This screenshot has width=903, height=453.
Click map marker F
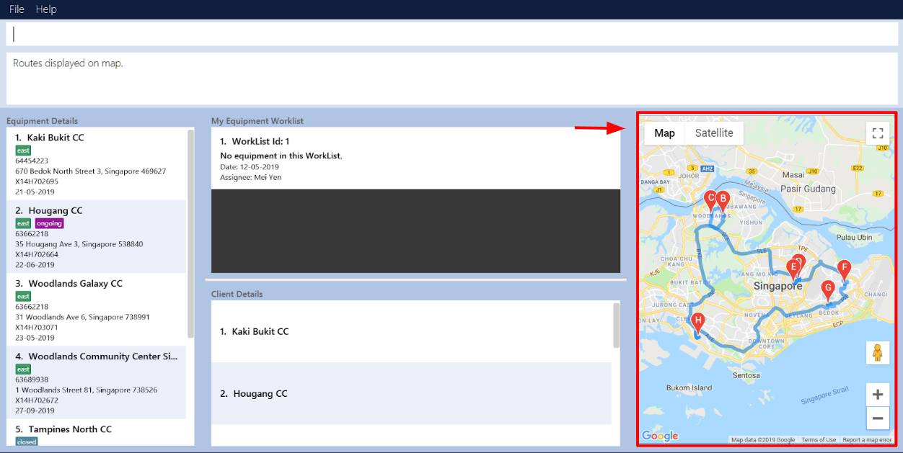[x=844, y=271]
